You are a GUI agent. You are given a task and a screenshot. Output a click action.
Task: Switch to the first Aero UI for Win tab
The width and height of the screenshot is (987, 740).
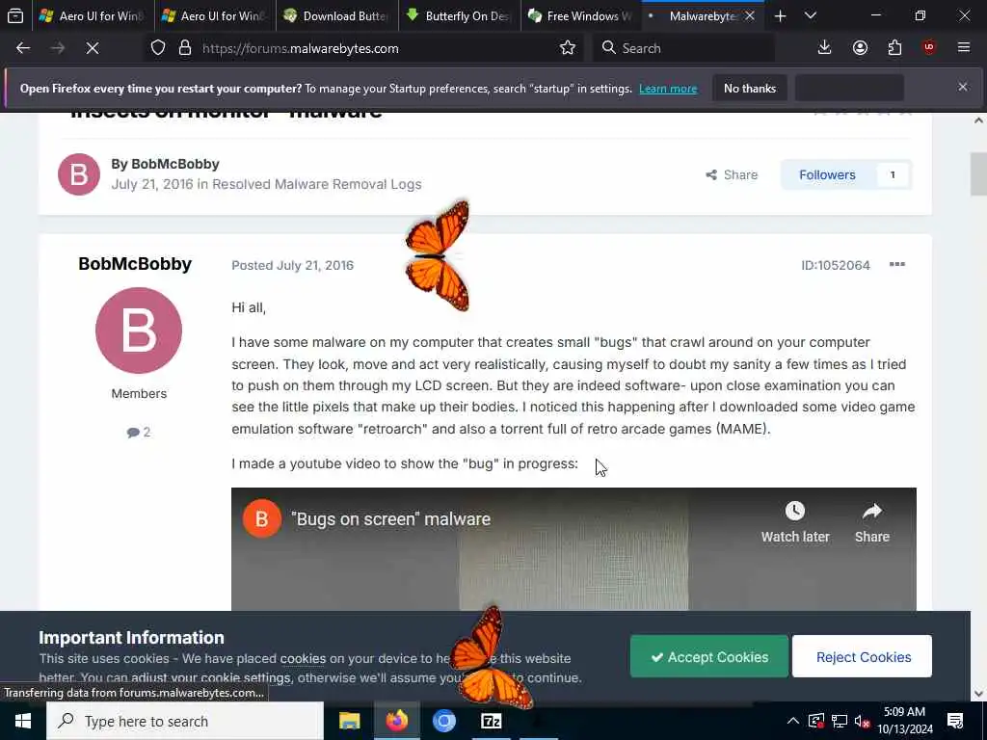[x=93, y=16]
